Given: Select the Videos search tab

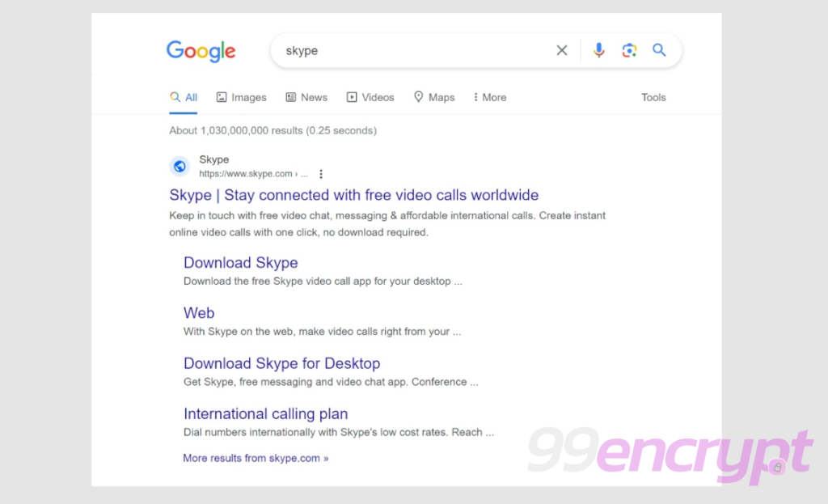Looking at the screenshot, I should point(370,96).
